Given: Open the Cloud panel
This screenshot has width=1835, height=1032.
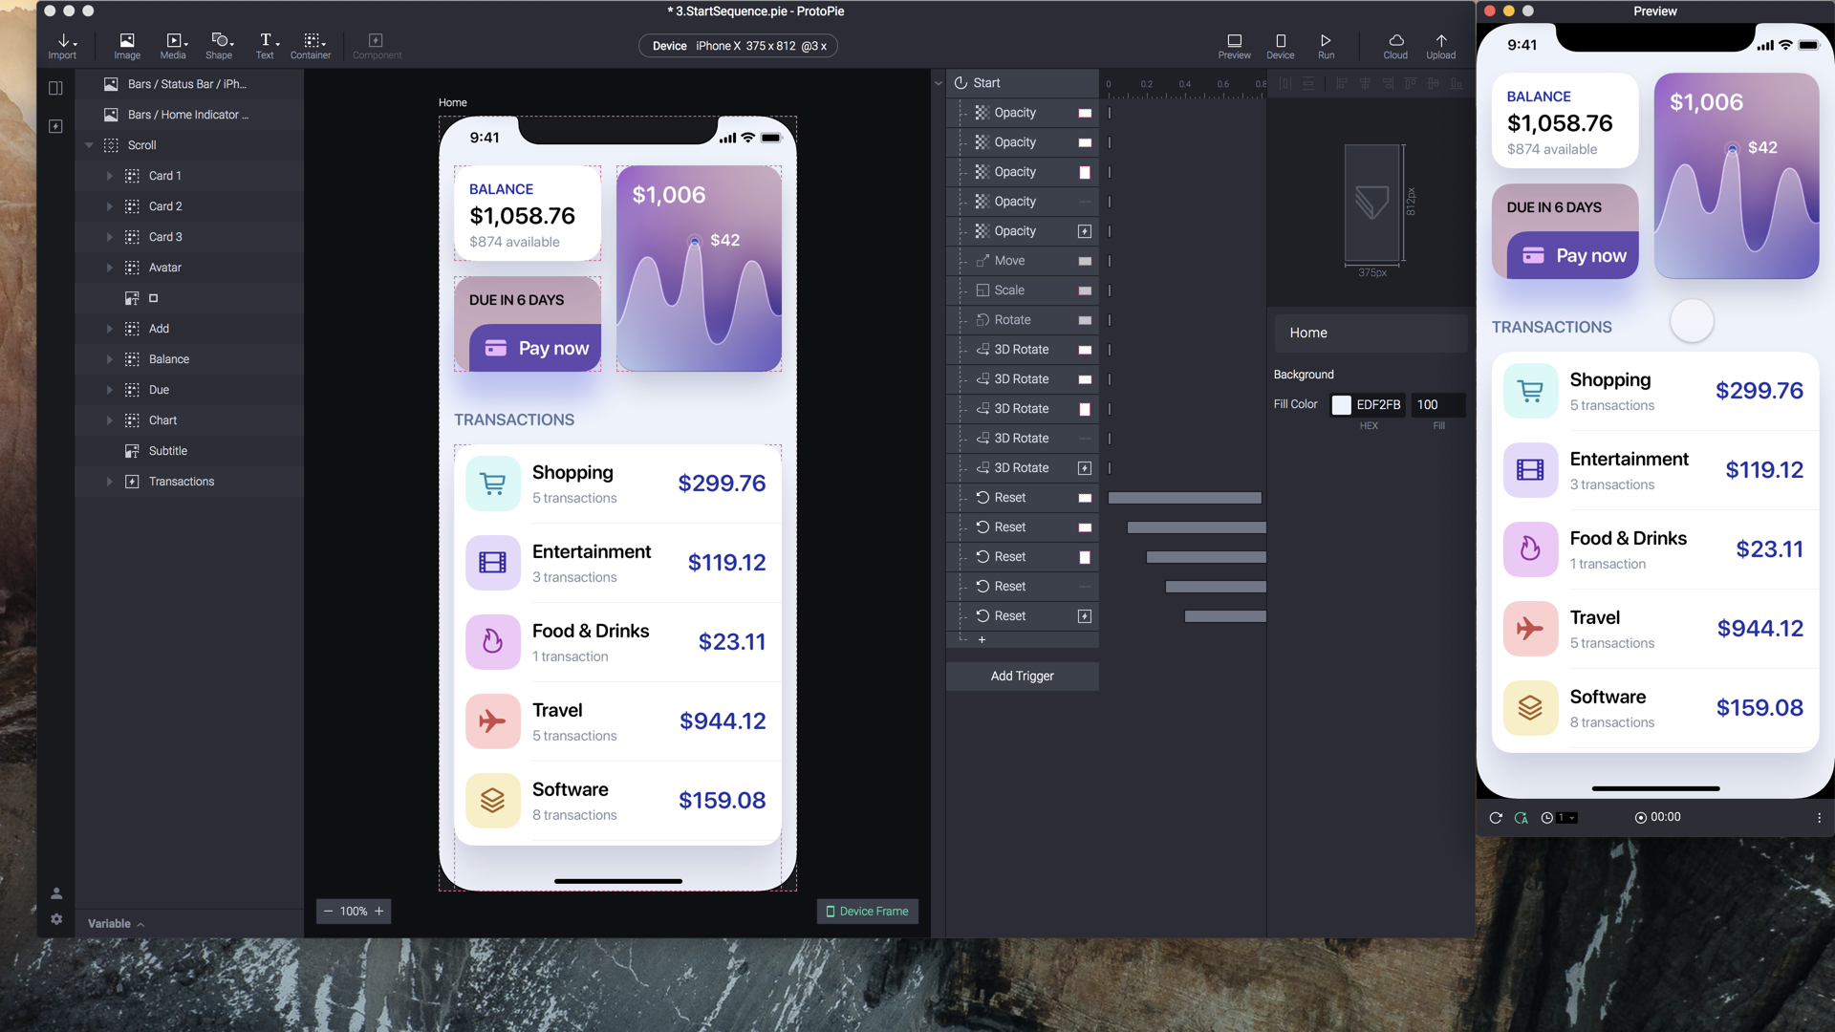Looking at the screenshot, I should (1395, 45).
